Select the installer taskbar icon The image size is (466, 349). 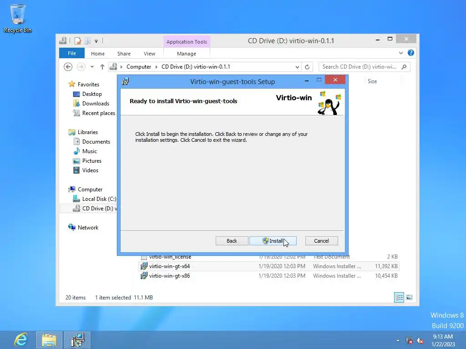[x=77, y=340]
